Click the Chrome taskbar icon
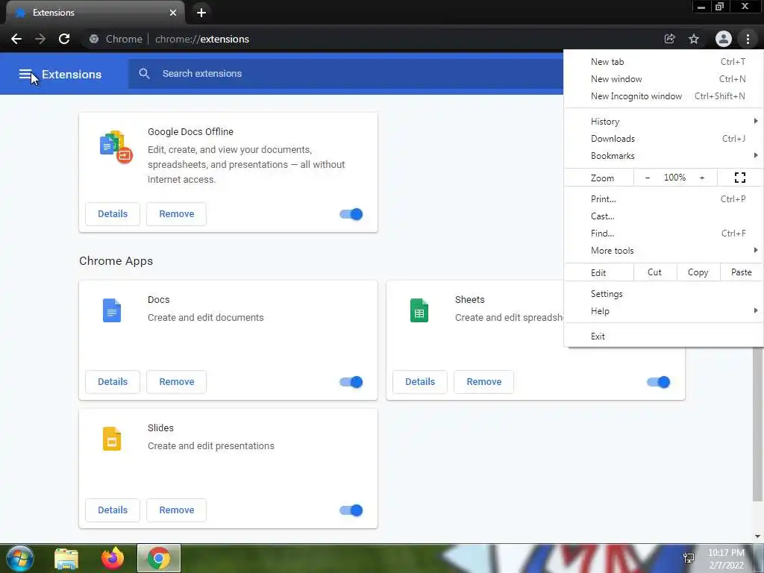 [x=159, y=558]
